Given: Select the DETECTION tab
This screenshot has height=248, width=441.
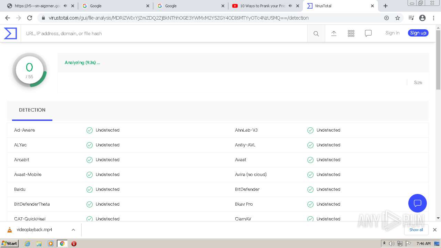Looking at the screenshot, I should click(32, 110).
